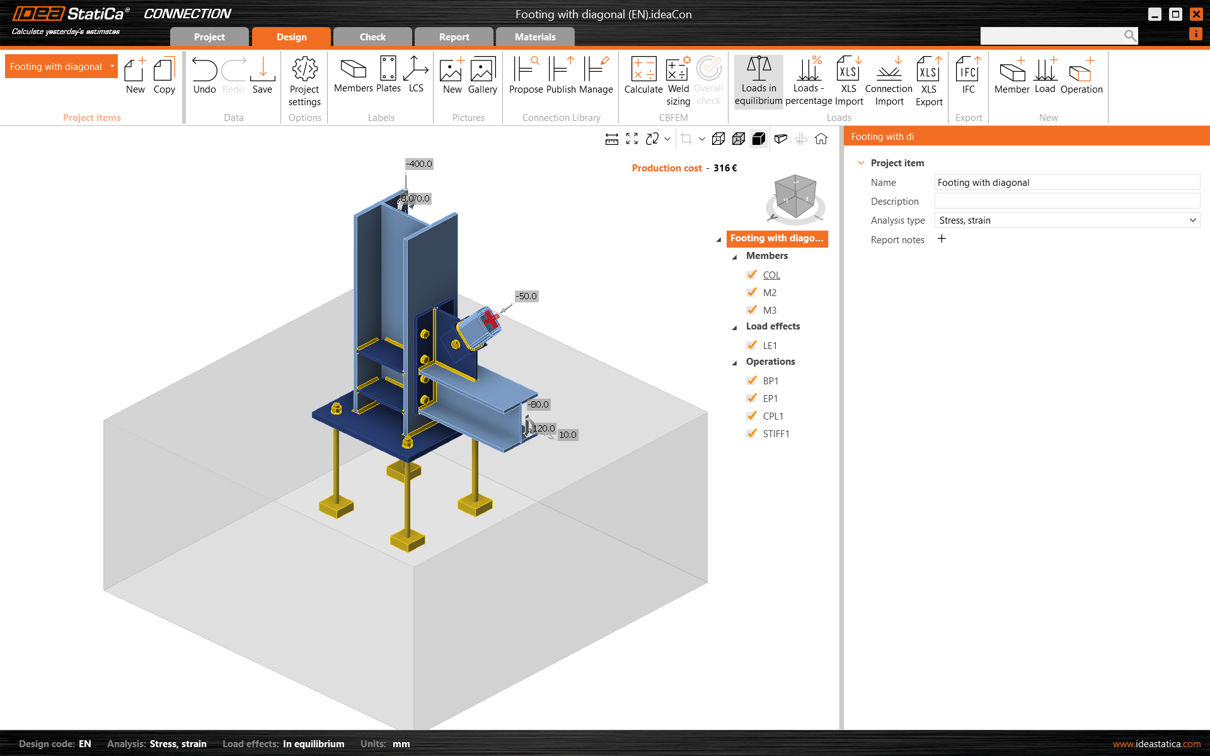
Task: Activate Loads in equilibrium mode
Action: coord(758,79)
